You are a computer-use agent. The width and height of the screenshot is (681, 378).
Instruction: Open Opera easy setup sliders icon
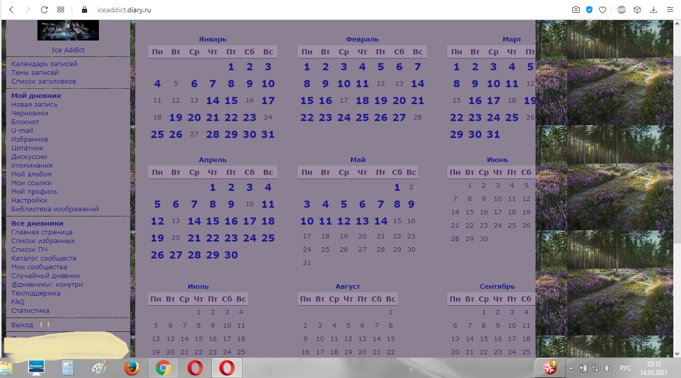point(670,10)
